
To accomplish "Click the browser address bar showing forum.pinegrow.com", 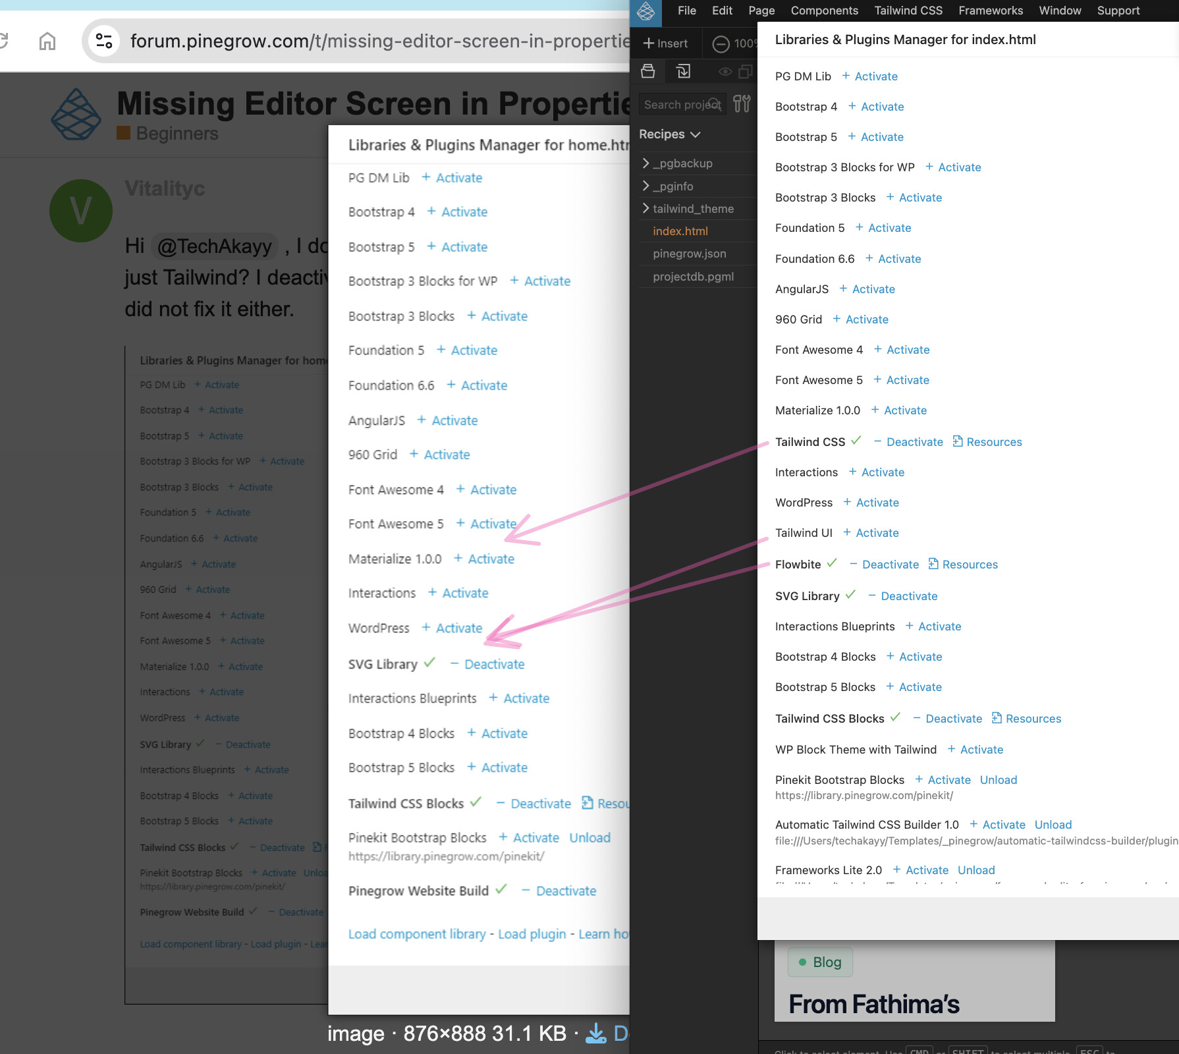I will tap(379, 41).
